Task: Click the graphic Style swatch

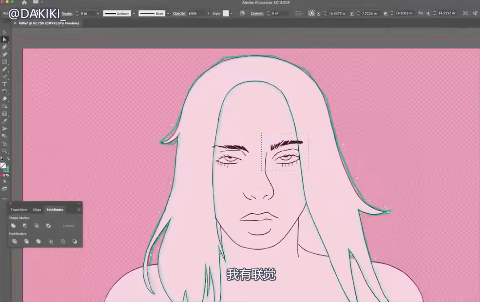Action: [x=226, y=13]
